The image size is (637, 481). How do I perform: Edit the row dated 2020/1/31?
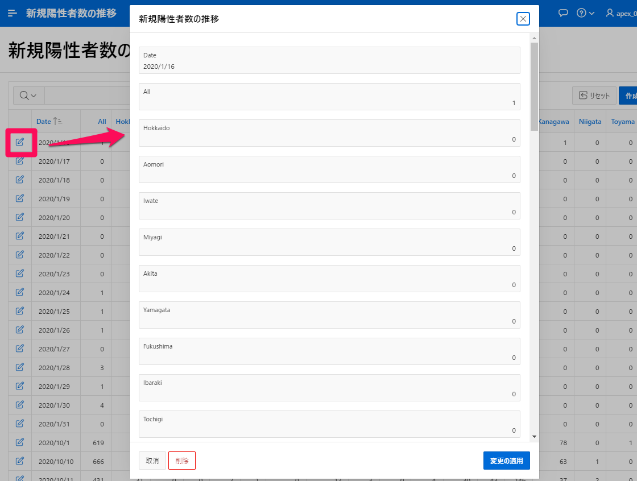pyautogui.click(x=19, y=424)
